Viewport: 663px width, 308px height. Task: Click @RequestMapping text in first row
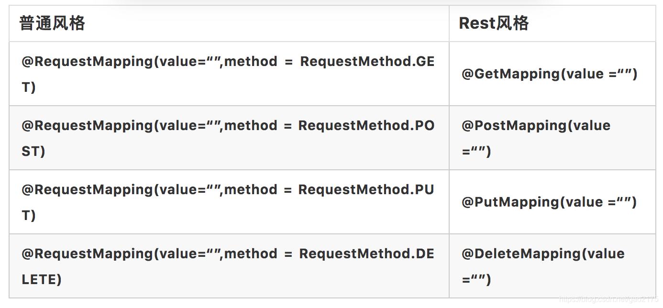(x=87, y=62)
